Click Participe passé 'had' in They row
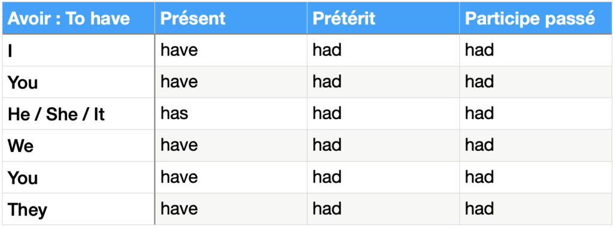The image size is (613, 228). [480, 208]
